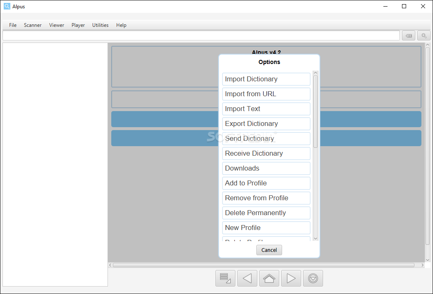Choose Import Dictionary option
Screen dimensions: 433x294
pyautogui.click(x=266, y=79)
